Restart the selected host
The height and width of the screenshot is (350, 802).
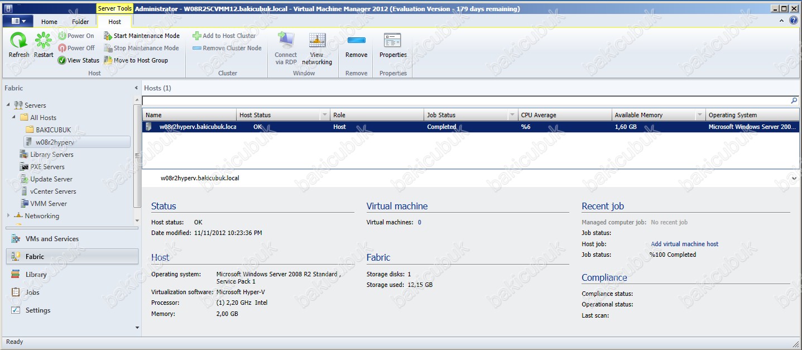coord(44,46)
